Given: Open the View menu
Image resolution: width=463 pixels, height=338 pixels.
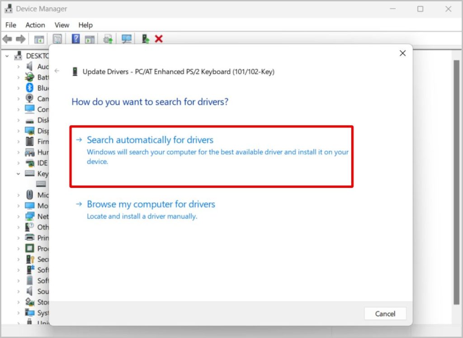Looking at the screenshot, I should click(61, 25).
